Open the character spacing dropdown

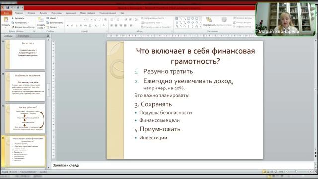click(90, 26)
